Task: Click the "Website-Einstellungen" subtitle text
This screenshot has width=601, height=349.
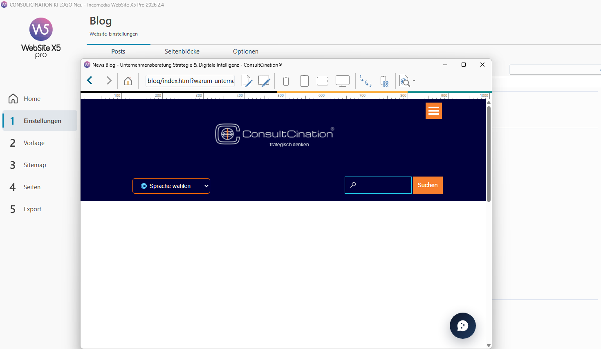Action: (x=114, y=34)
